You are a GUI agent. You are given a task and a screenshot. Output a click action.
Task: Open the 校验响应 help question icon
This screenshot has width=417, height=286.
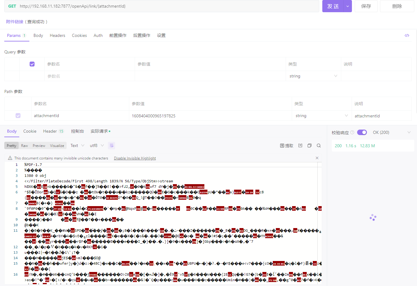click(352, 132)
